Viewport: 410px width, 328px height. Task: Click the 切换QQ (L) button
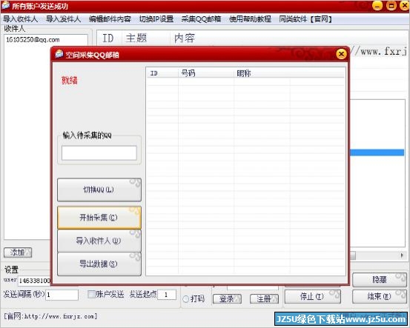pyautogui.click(x=99, y=190)
